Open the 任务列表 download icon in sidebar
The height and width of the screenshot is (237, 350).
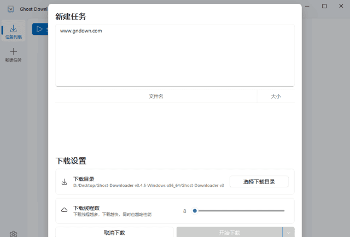pos(13,29)
